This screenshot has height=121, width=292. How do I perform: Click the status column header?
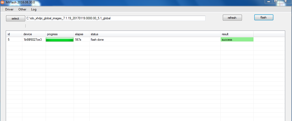(155, 34)
